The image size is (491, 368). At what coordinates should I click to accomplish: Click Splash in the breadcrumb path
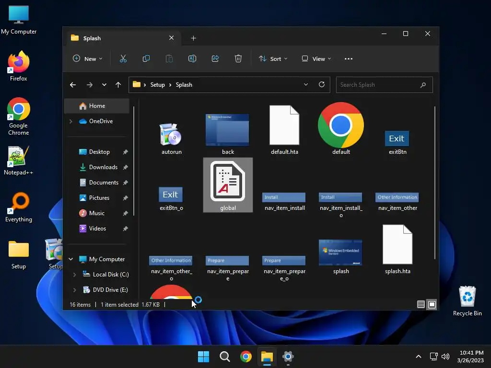pos(184,85)
